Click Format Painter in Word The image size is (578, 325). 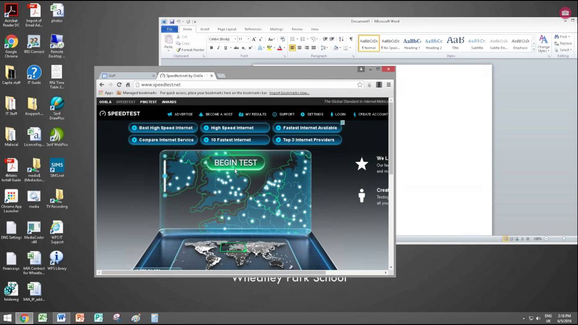point(190,50)
